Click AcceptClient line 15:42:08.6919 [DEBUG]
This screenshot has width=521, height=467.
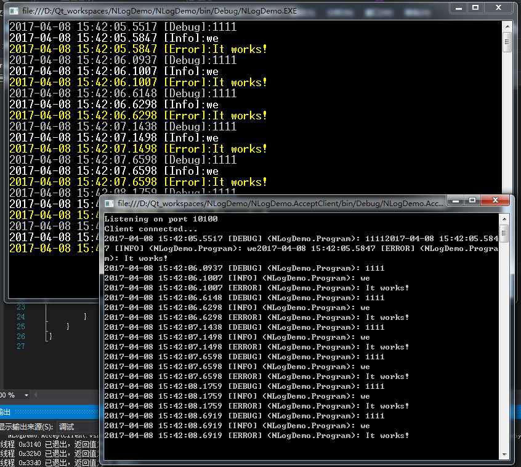tap(244, 416)
